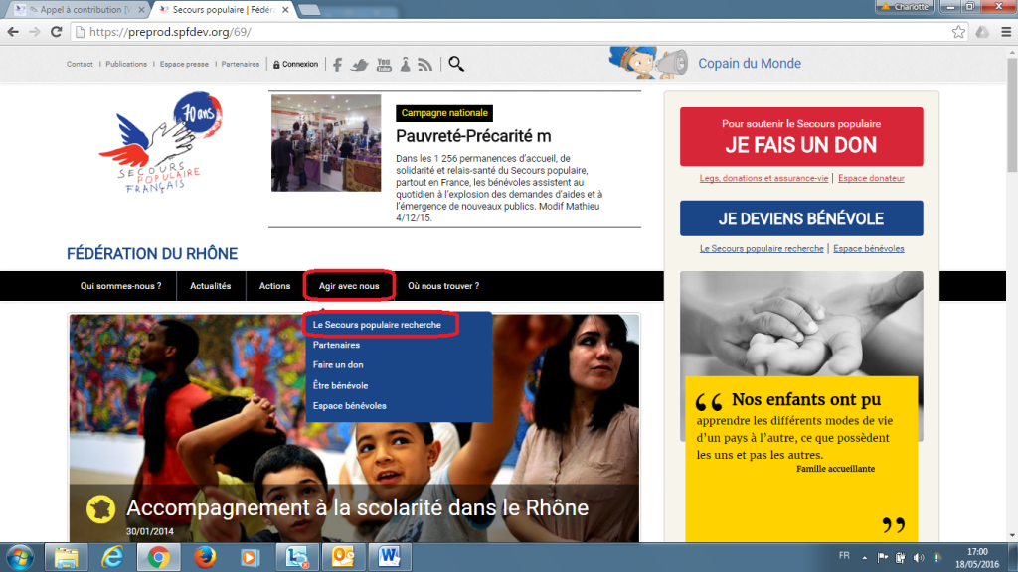The image size is (1018, 572).
Task: Reload the page with refresh icon
Action: click(56, 31)
